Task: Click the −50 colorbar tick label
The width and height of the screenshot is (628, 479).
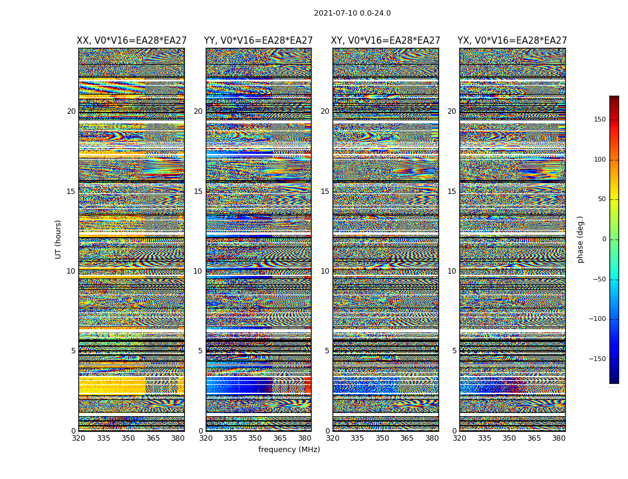Action: [599, 279]
